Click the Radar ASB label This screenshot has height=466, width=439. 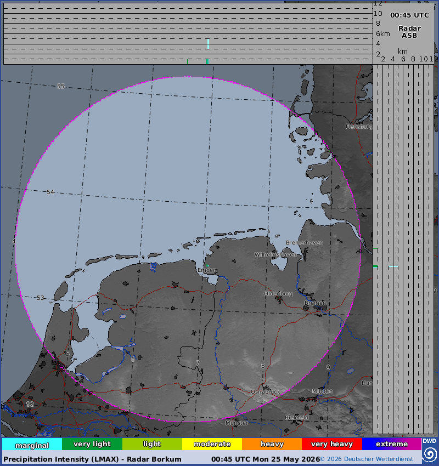409,32
